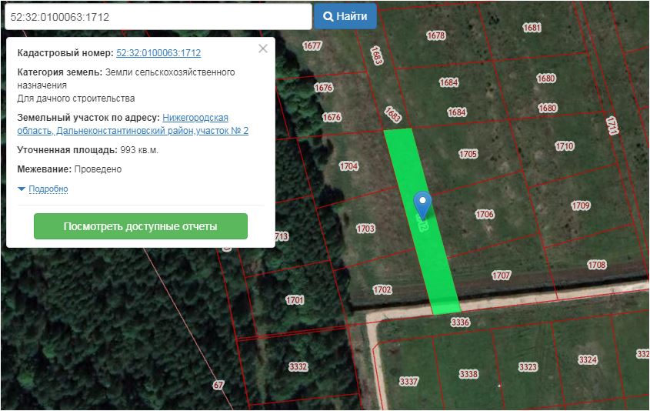Image resolution: width=650 pixels, height=411 pixels.
Task: Click parcel label 1678
Action: (436, 35)
